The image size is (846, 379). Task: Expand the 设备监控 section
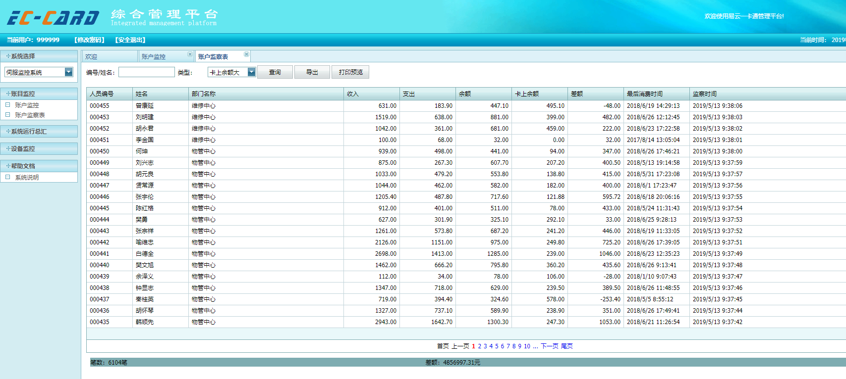(39, 148)
